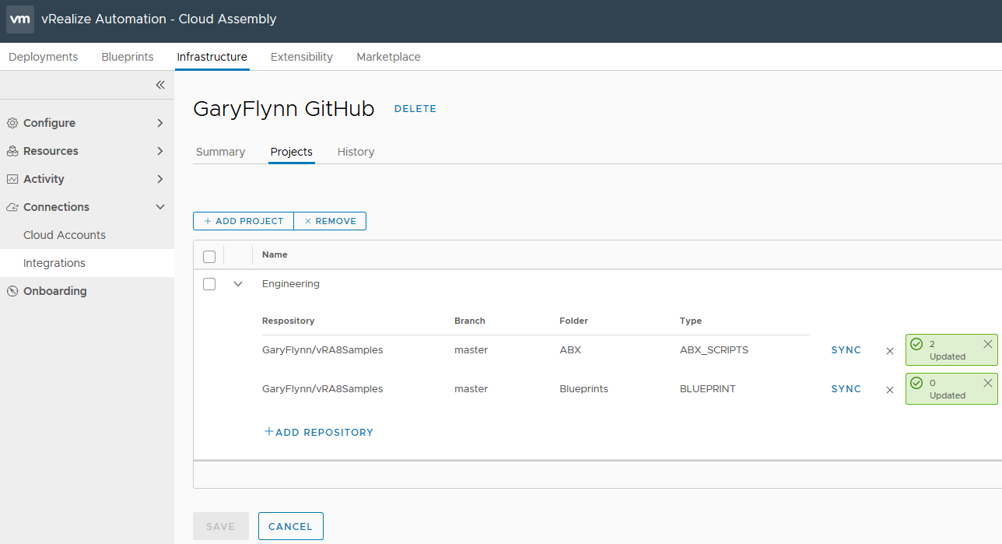Viewport: 1002px width, 544px height.
Task: Click the Activity sidebar label
Action: pyautogui.click(x=44, y=179)
